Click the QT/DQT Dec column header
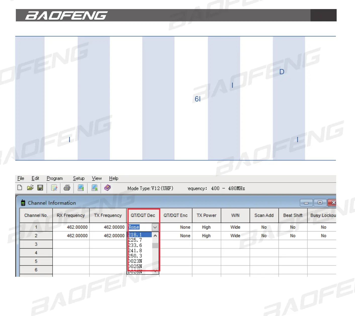Screen dimensions: 355x316 tap(143, 215)
